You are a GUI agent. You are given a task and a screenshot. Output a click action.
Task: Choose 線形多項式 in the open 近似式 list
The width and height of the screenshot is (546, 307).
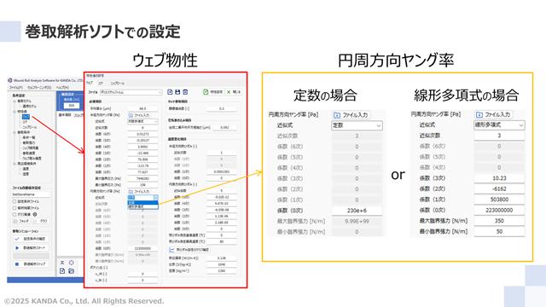point(142,206)
